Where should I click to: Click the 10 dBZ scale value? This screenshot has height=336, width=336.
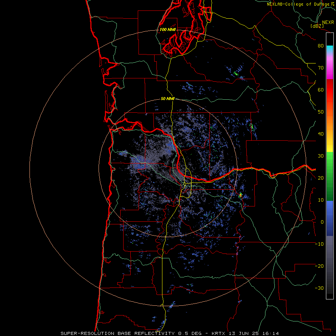[x=321, y=200]
